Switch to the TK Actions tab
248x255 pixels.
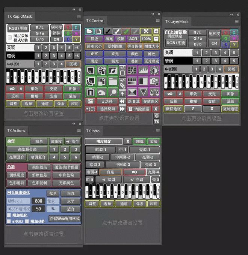[x=16, y=130]
